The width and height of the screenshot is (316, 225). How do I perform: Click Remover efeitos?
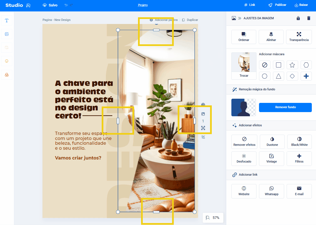pos(244,142)
